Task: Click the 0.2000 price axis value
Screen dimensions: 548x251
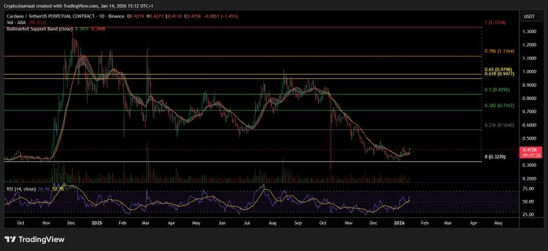Action: click(530, 179)
